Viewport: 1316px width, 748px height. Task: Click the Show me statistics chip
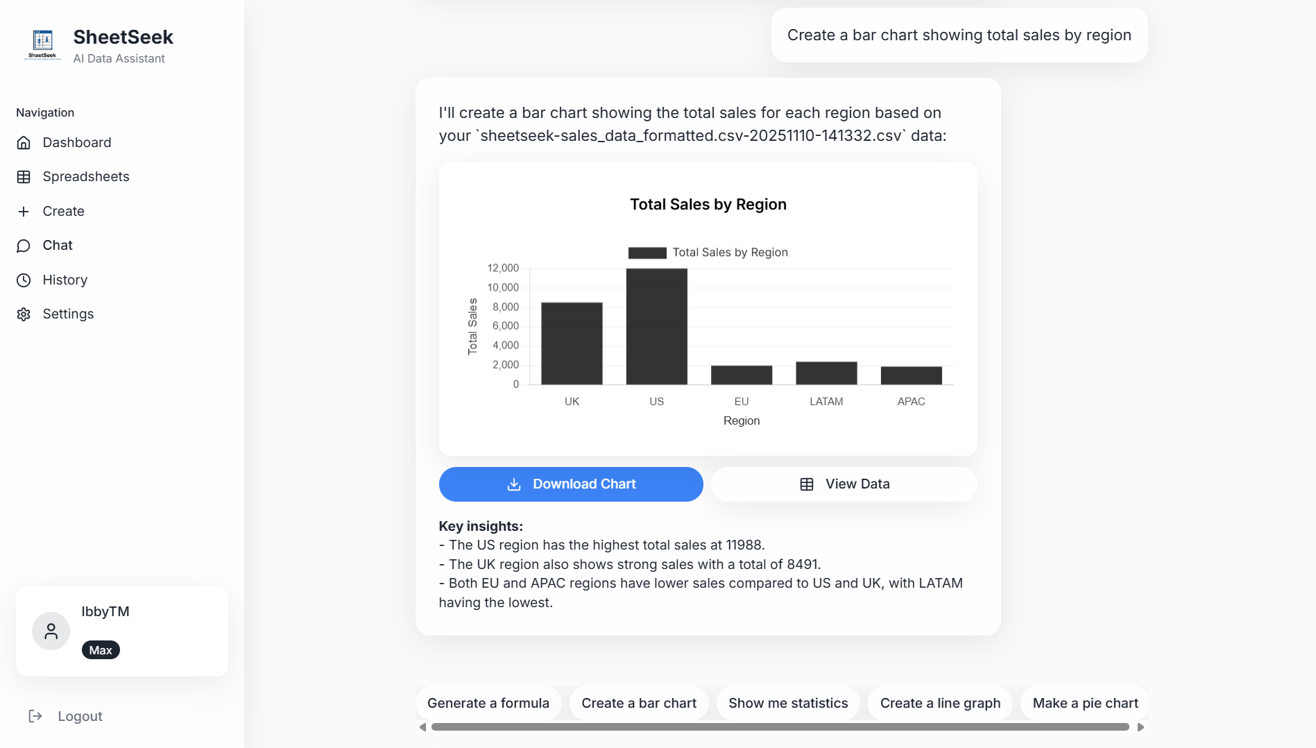788,703
